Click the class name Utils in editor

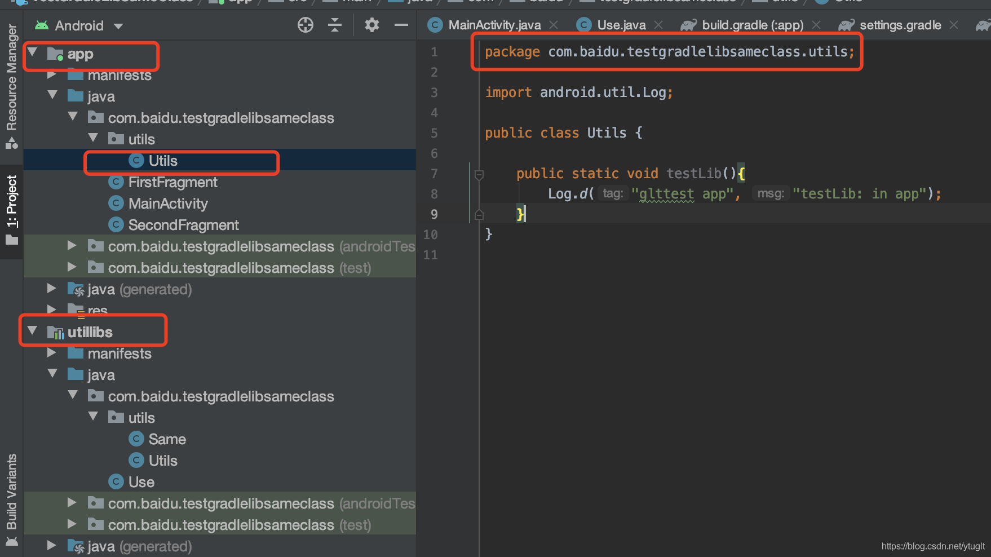(607, 133)
